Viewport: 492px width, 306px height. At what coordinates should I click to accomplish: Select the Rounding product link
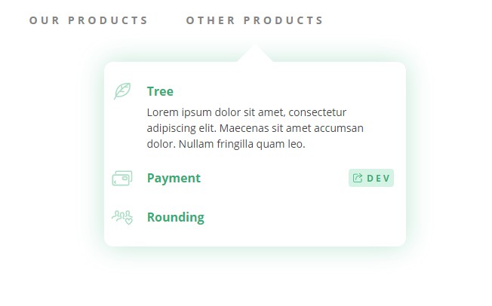[175, 218]
